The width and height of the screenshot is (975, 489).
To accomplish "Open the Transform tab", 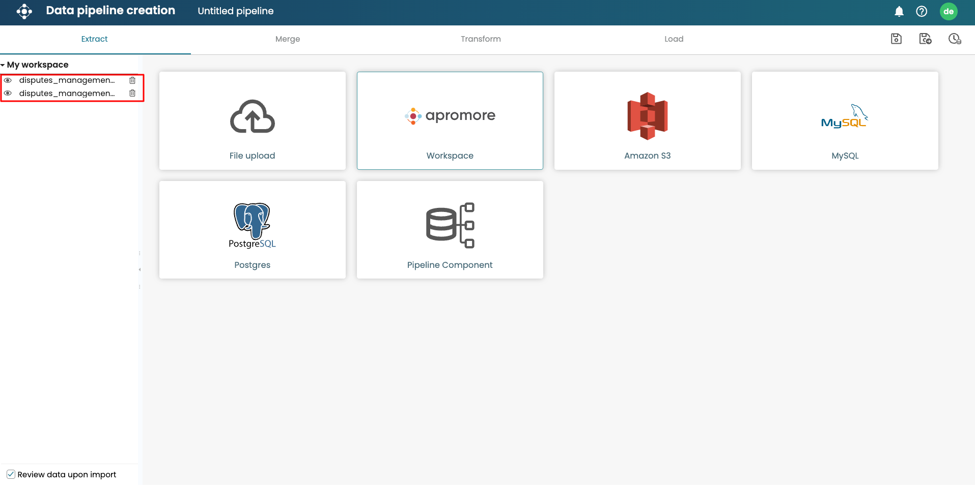I will [480, 39].
